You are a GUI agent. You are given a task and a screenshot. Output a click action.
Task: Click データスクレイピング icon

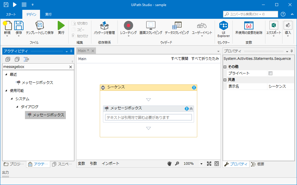[177, 25]
